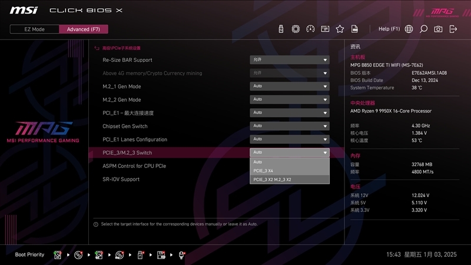Click the 4800 MT/s memory speed value
Viewport: 471px width, 265px height.
click(422, 172)
